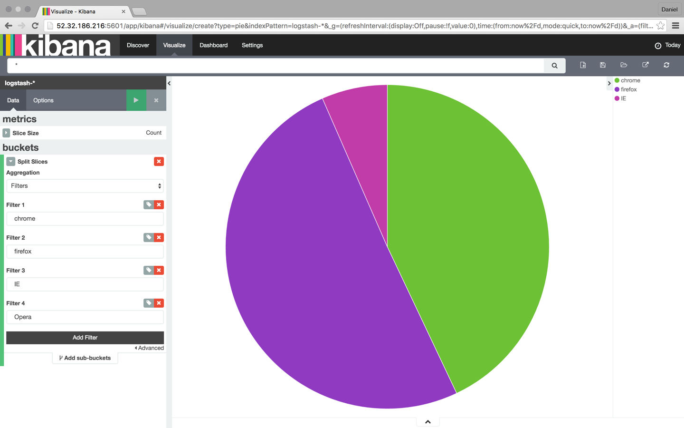This screenshot has height=428, width=684.
Task: Open spy panel with bottom chevron
Action: point(428,422)
